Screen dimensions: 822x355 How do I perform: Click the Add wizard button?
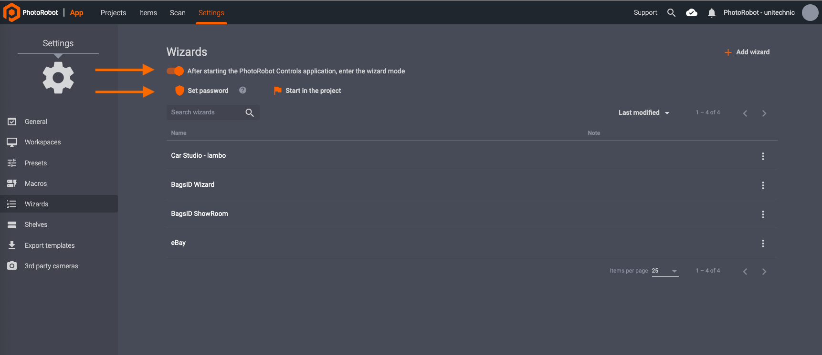pos(747,52)
